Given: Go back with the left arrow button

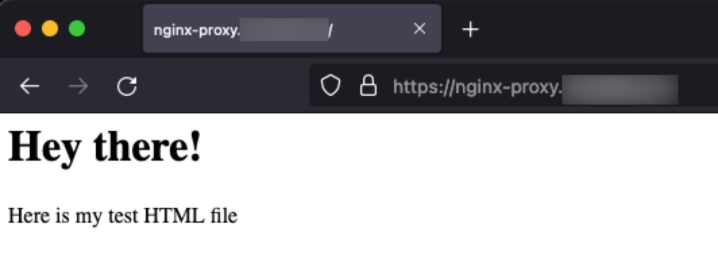Looking at the screenshot, I should point(29,86).
